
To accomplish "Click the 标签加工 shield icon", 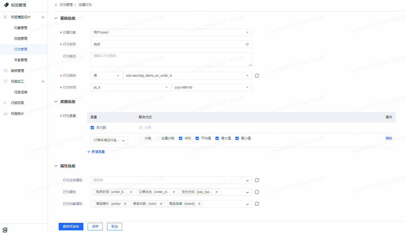I will click(5, 81).
